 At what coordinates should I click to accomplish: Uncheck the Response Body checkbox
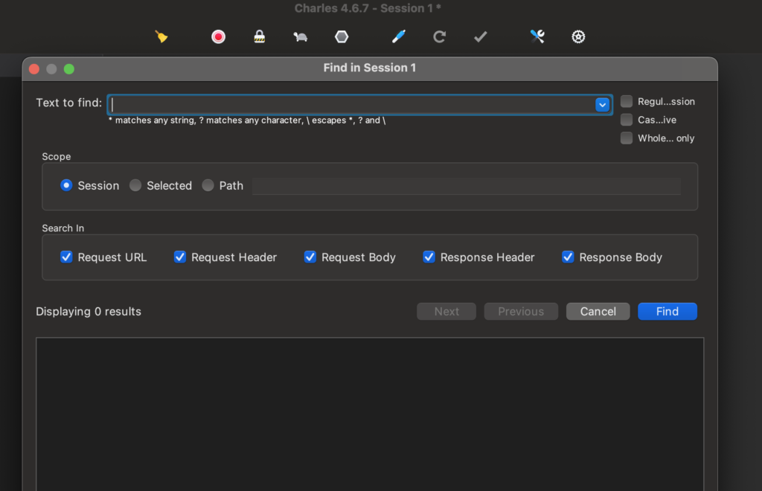click(x=568, y=257)
